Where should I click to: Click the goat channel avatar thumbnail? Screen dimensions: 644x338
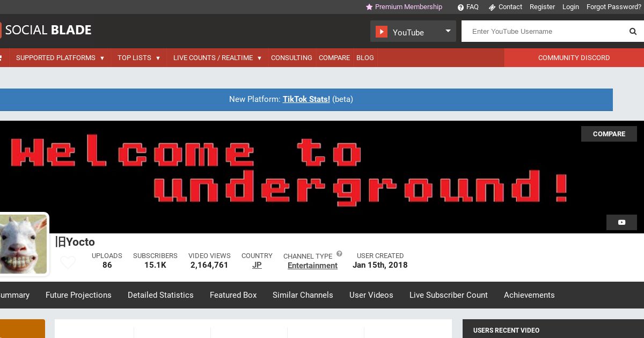[x=23, y=244]
